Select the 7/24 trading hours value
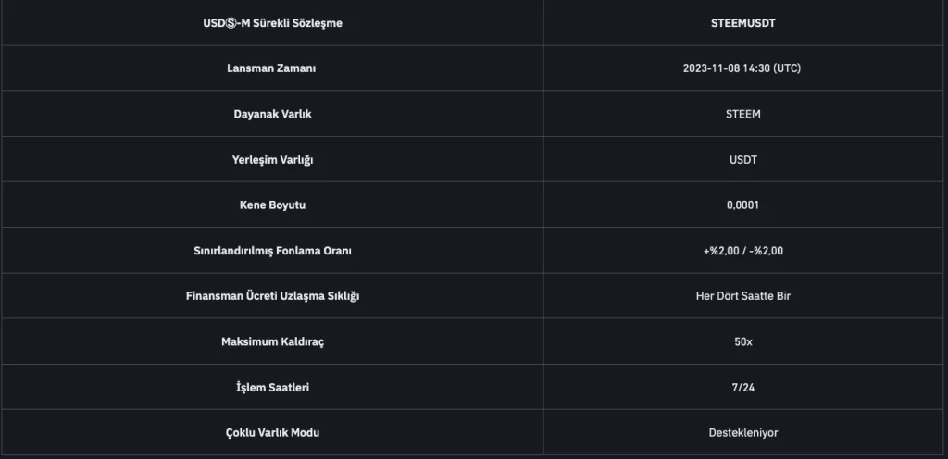 [742, 387]
